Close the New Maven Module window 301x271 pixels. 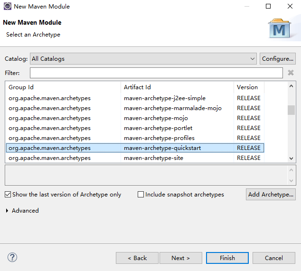290,6
